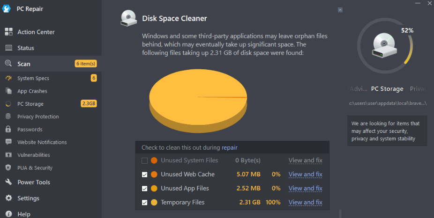Open Help info icon

8,214
